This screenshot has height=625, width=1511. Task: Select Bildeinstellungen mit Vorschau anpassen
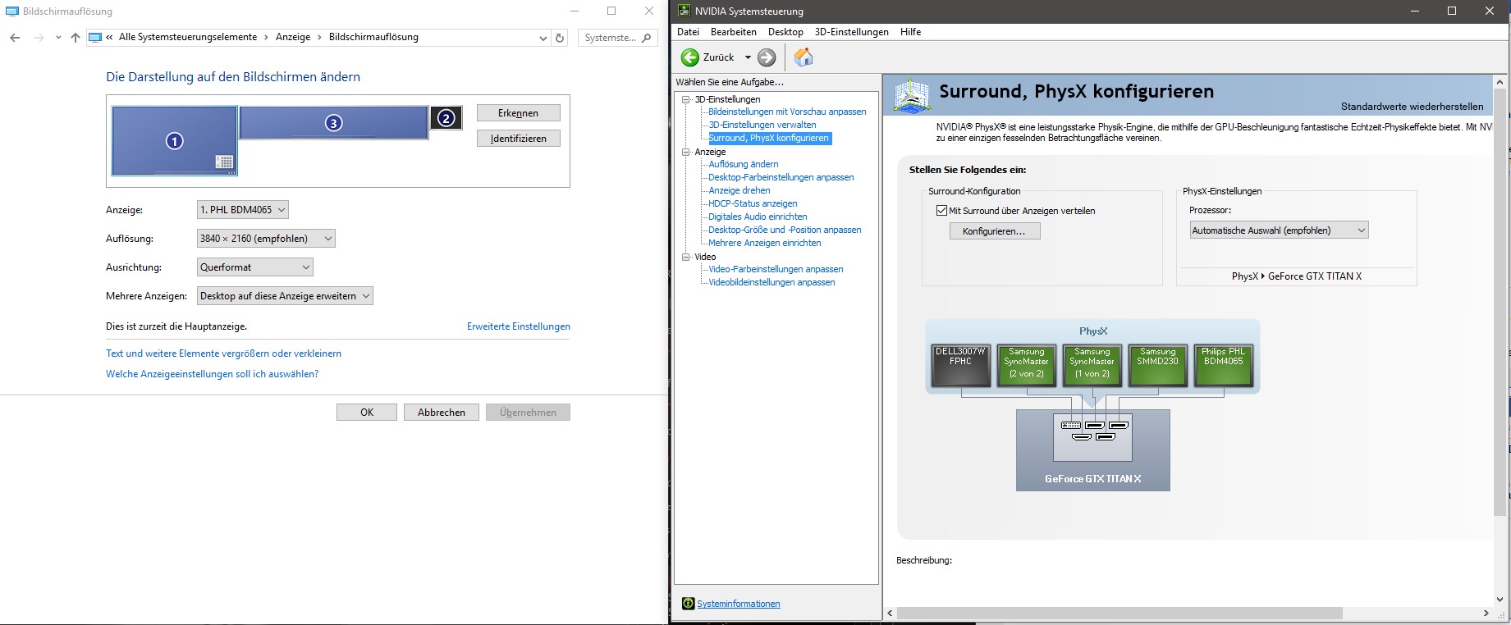coord(787,112)
